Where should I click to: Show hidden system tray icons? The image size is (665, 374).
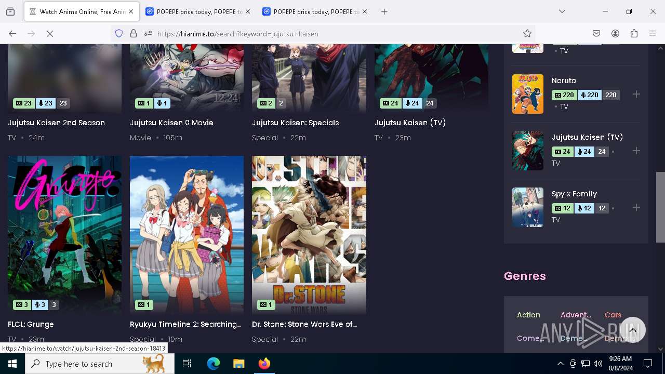560,364
